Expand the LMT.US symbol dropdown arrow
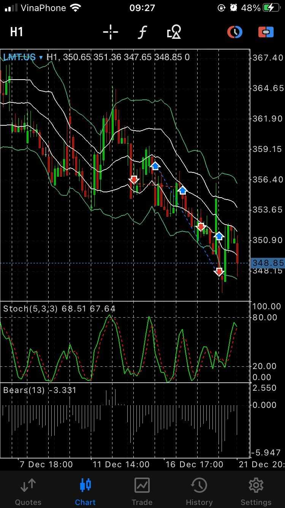285x508 pixels. pos(41,58)
